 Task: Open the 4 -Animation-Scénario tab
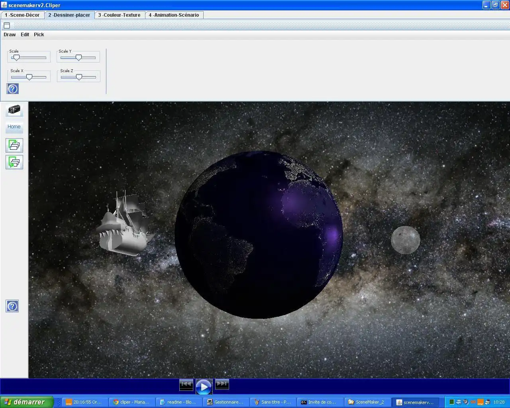click(x=174, y=15)
